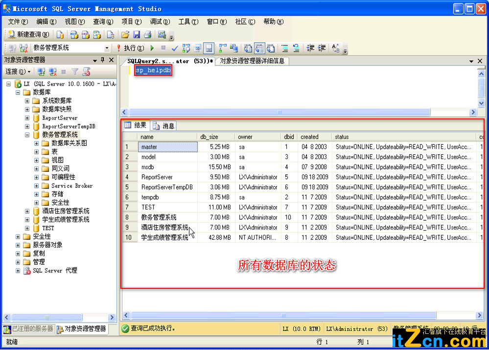Click the Display Estimated Execution Plan icon
489x350 pixels.
point(186,48)
